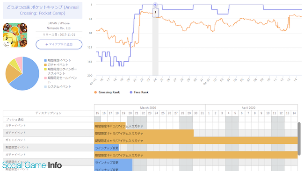Select the orange pie chart slice
Image resolution: width=304 pixels, height=171 pixels.
[x=12, y=74]
